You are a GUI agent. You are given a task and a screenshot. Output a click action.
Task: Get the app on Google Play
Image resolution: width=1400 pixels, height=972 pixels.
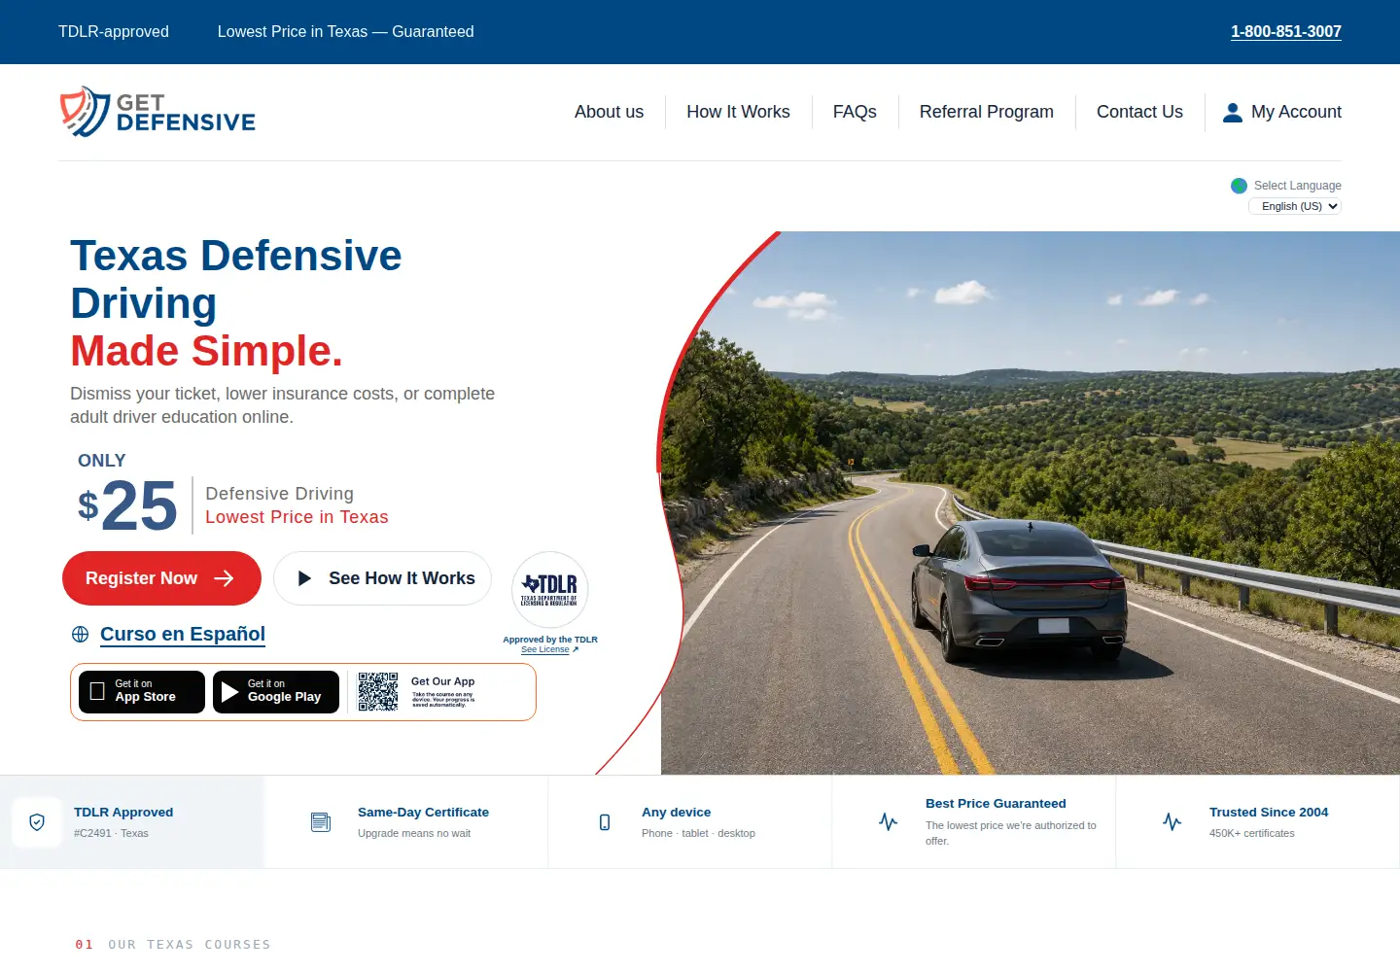click(x=276, y=692)
